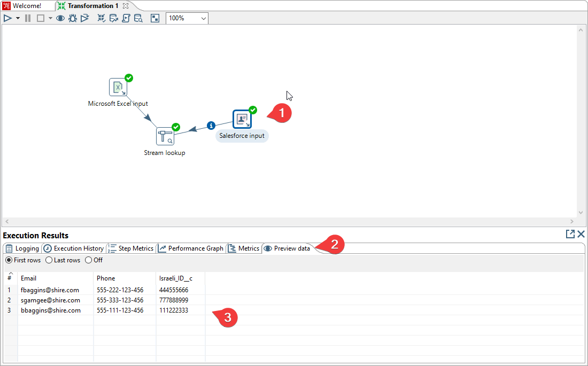Image resolution: width=588 pixels, height=366 pixels.
Task: Open the stop options dropdown arrow
Action: pyautogui.click(x=49, y=18)
